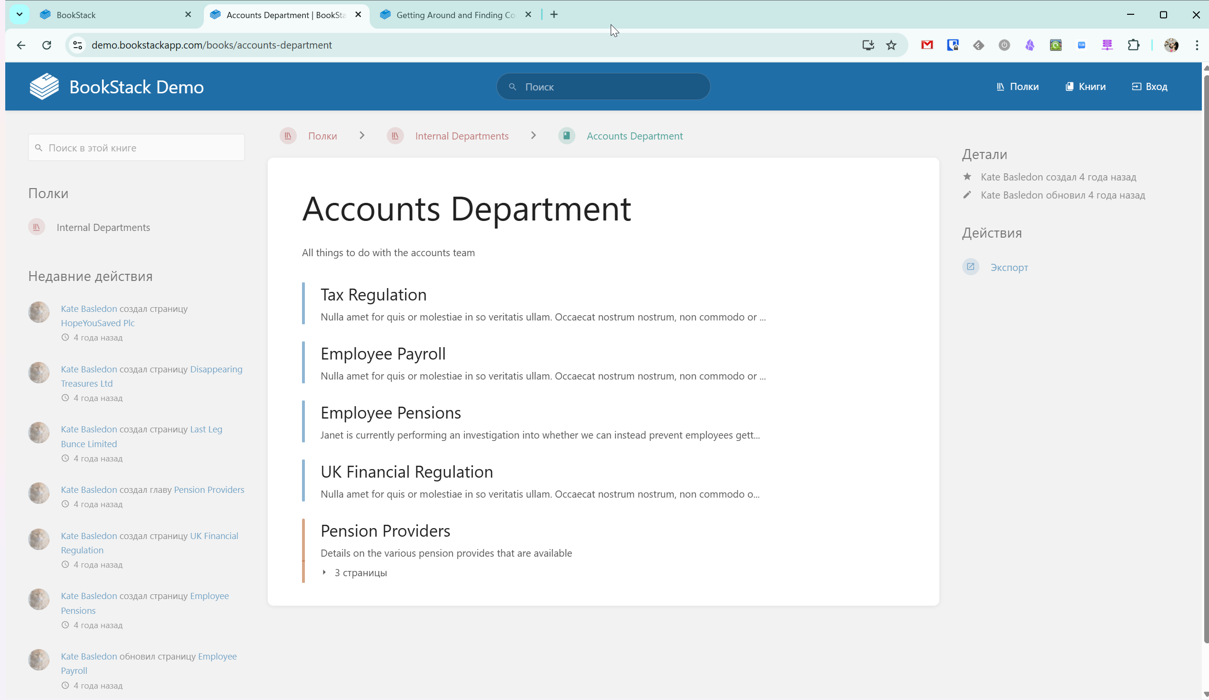The image size is (1209, 700).
Task: Click the BookStack Demo logo icon
Action: click(x=44, y=87)
